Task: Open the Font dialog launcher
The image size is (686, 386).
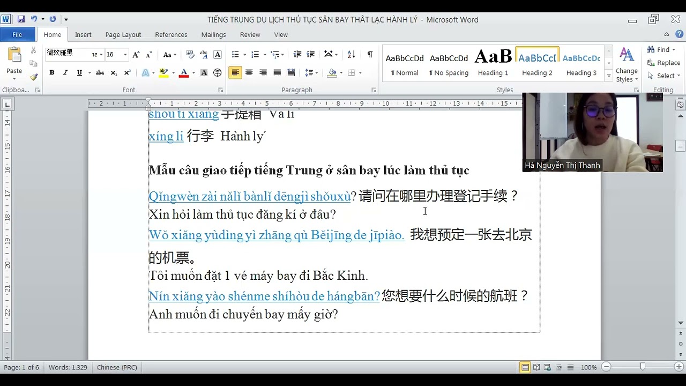Action: click(x=221, y=90)
